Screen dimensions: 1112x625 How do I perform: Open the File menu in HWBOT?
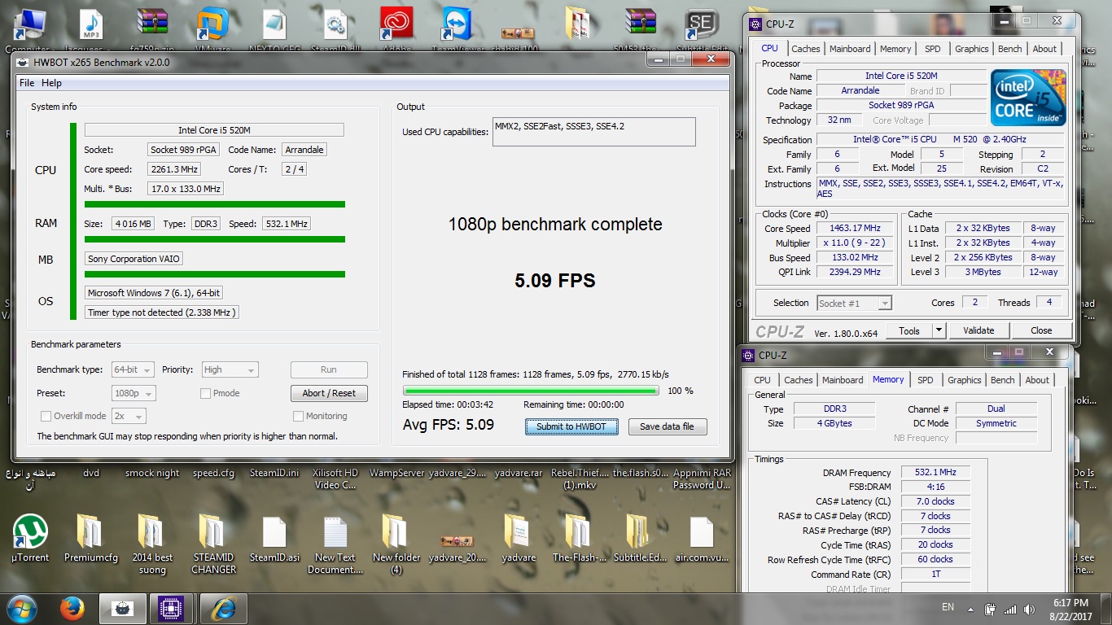click(x=27, y=83)
